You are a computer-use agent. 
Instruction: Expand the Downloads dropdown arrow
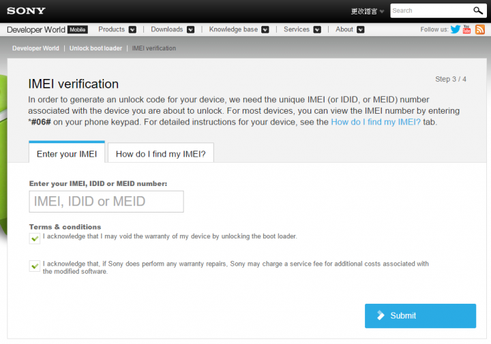point(190,30)
